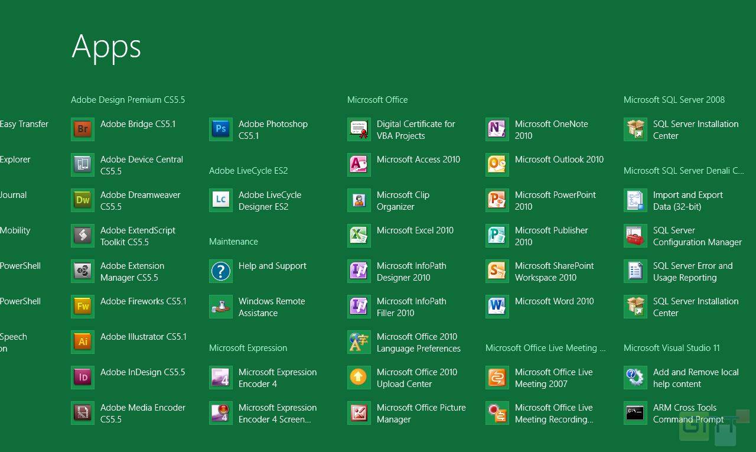
Task: Click the partially visible Easy Transfer entry
Action: tap(24, 124)
